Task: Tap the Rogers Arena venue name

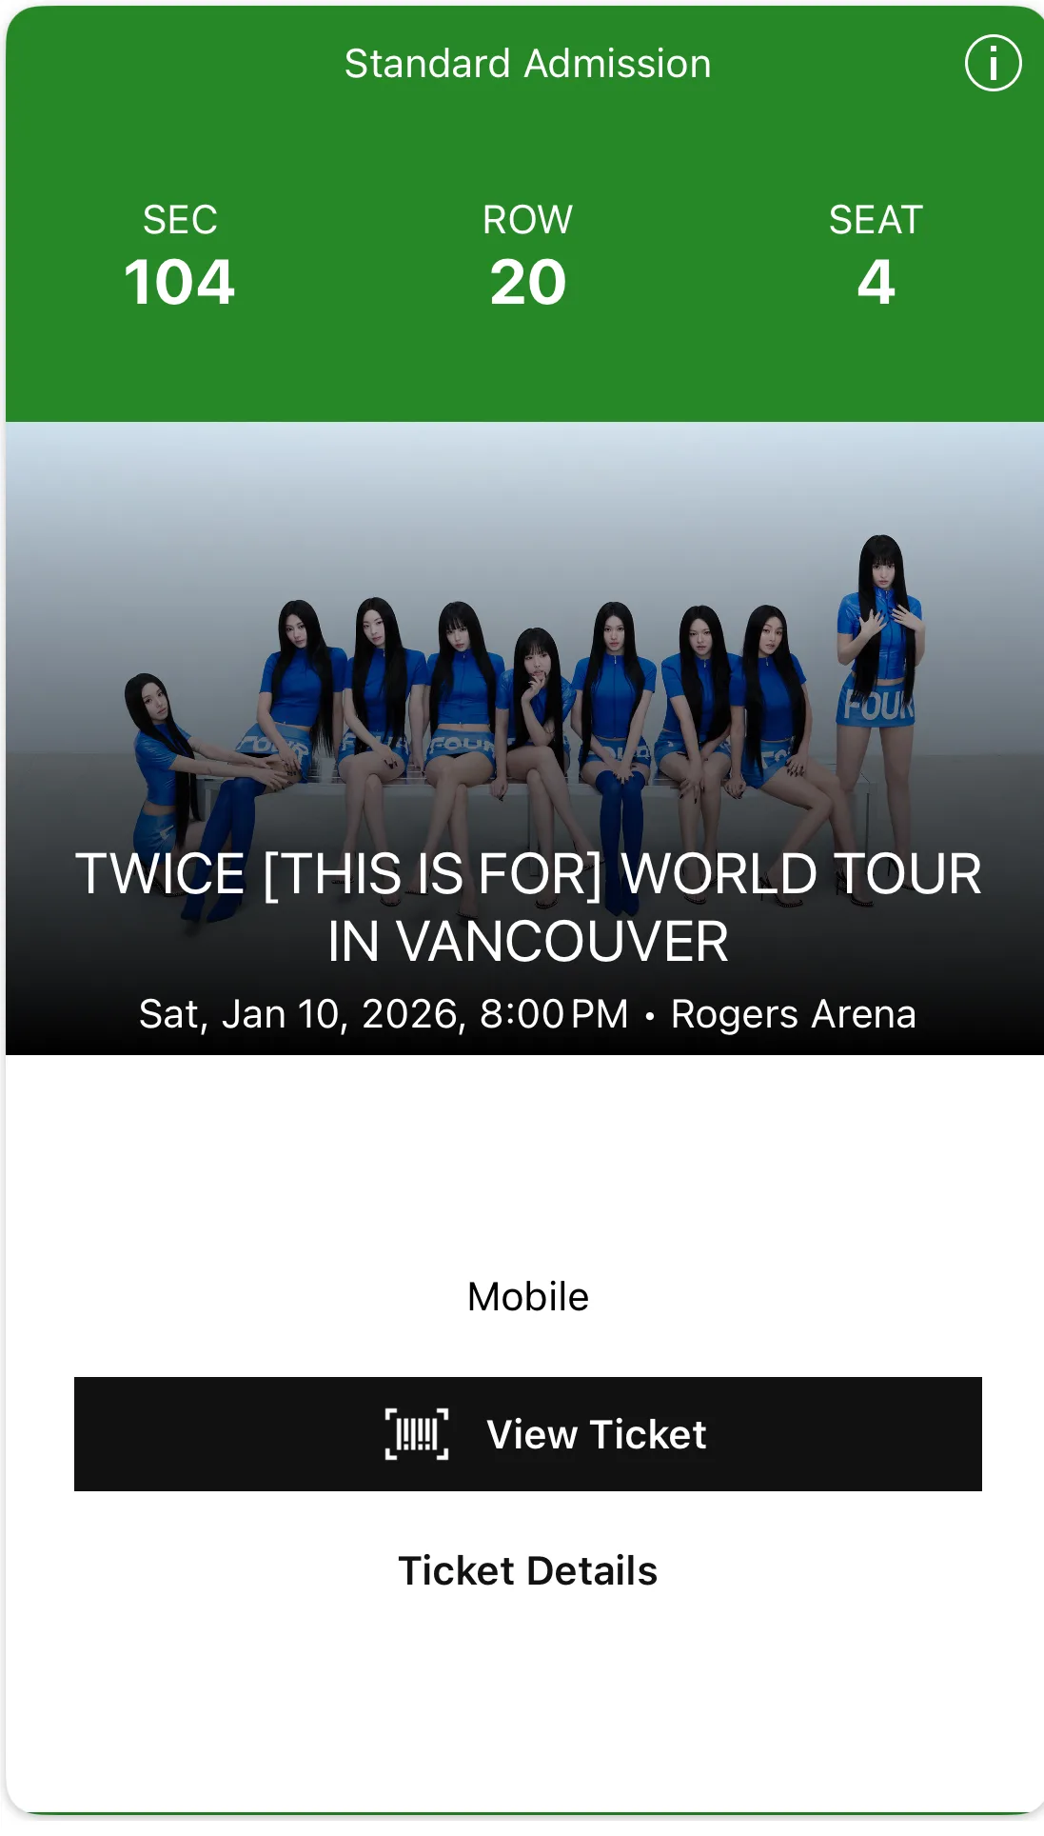Action: 794,1014
